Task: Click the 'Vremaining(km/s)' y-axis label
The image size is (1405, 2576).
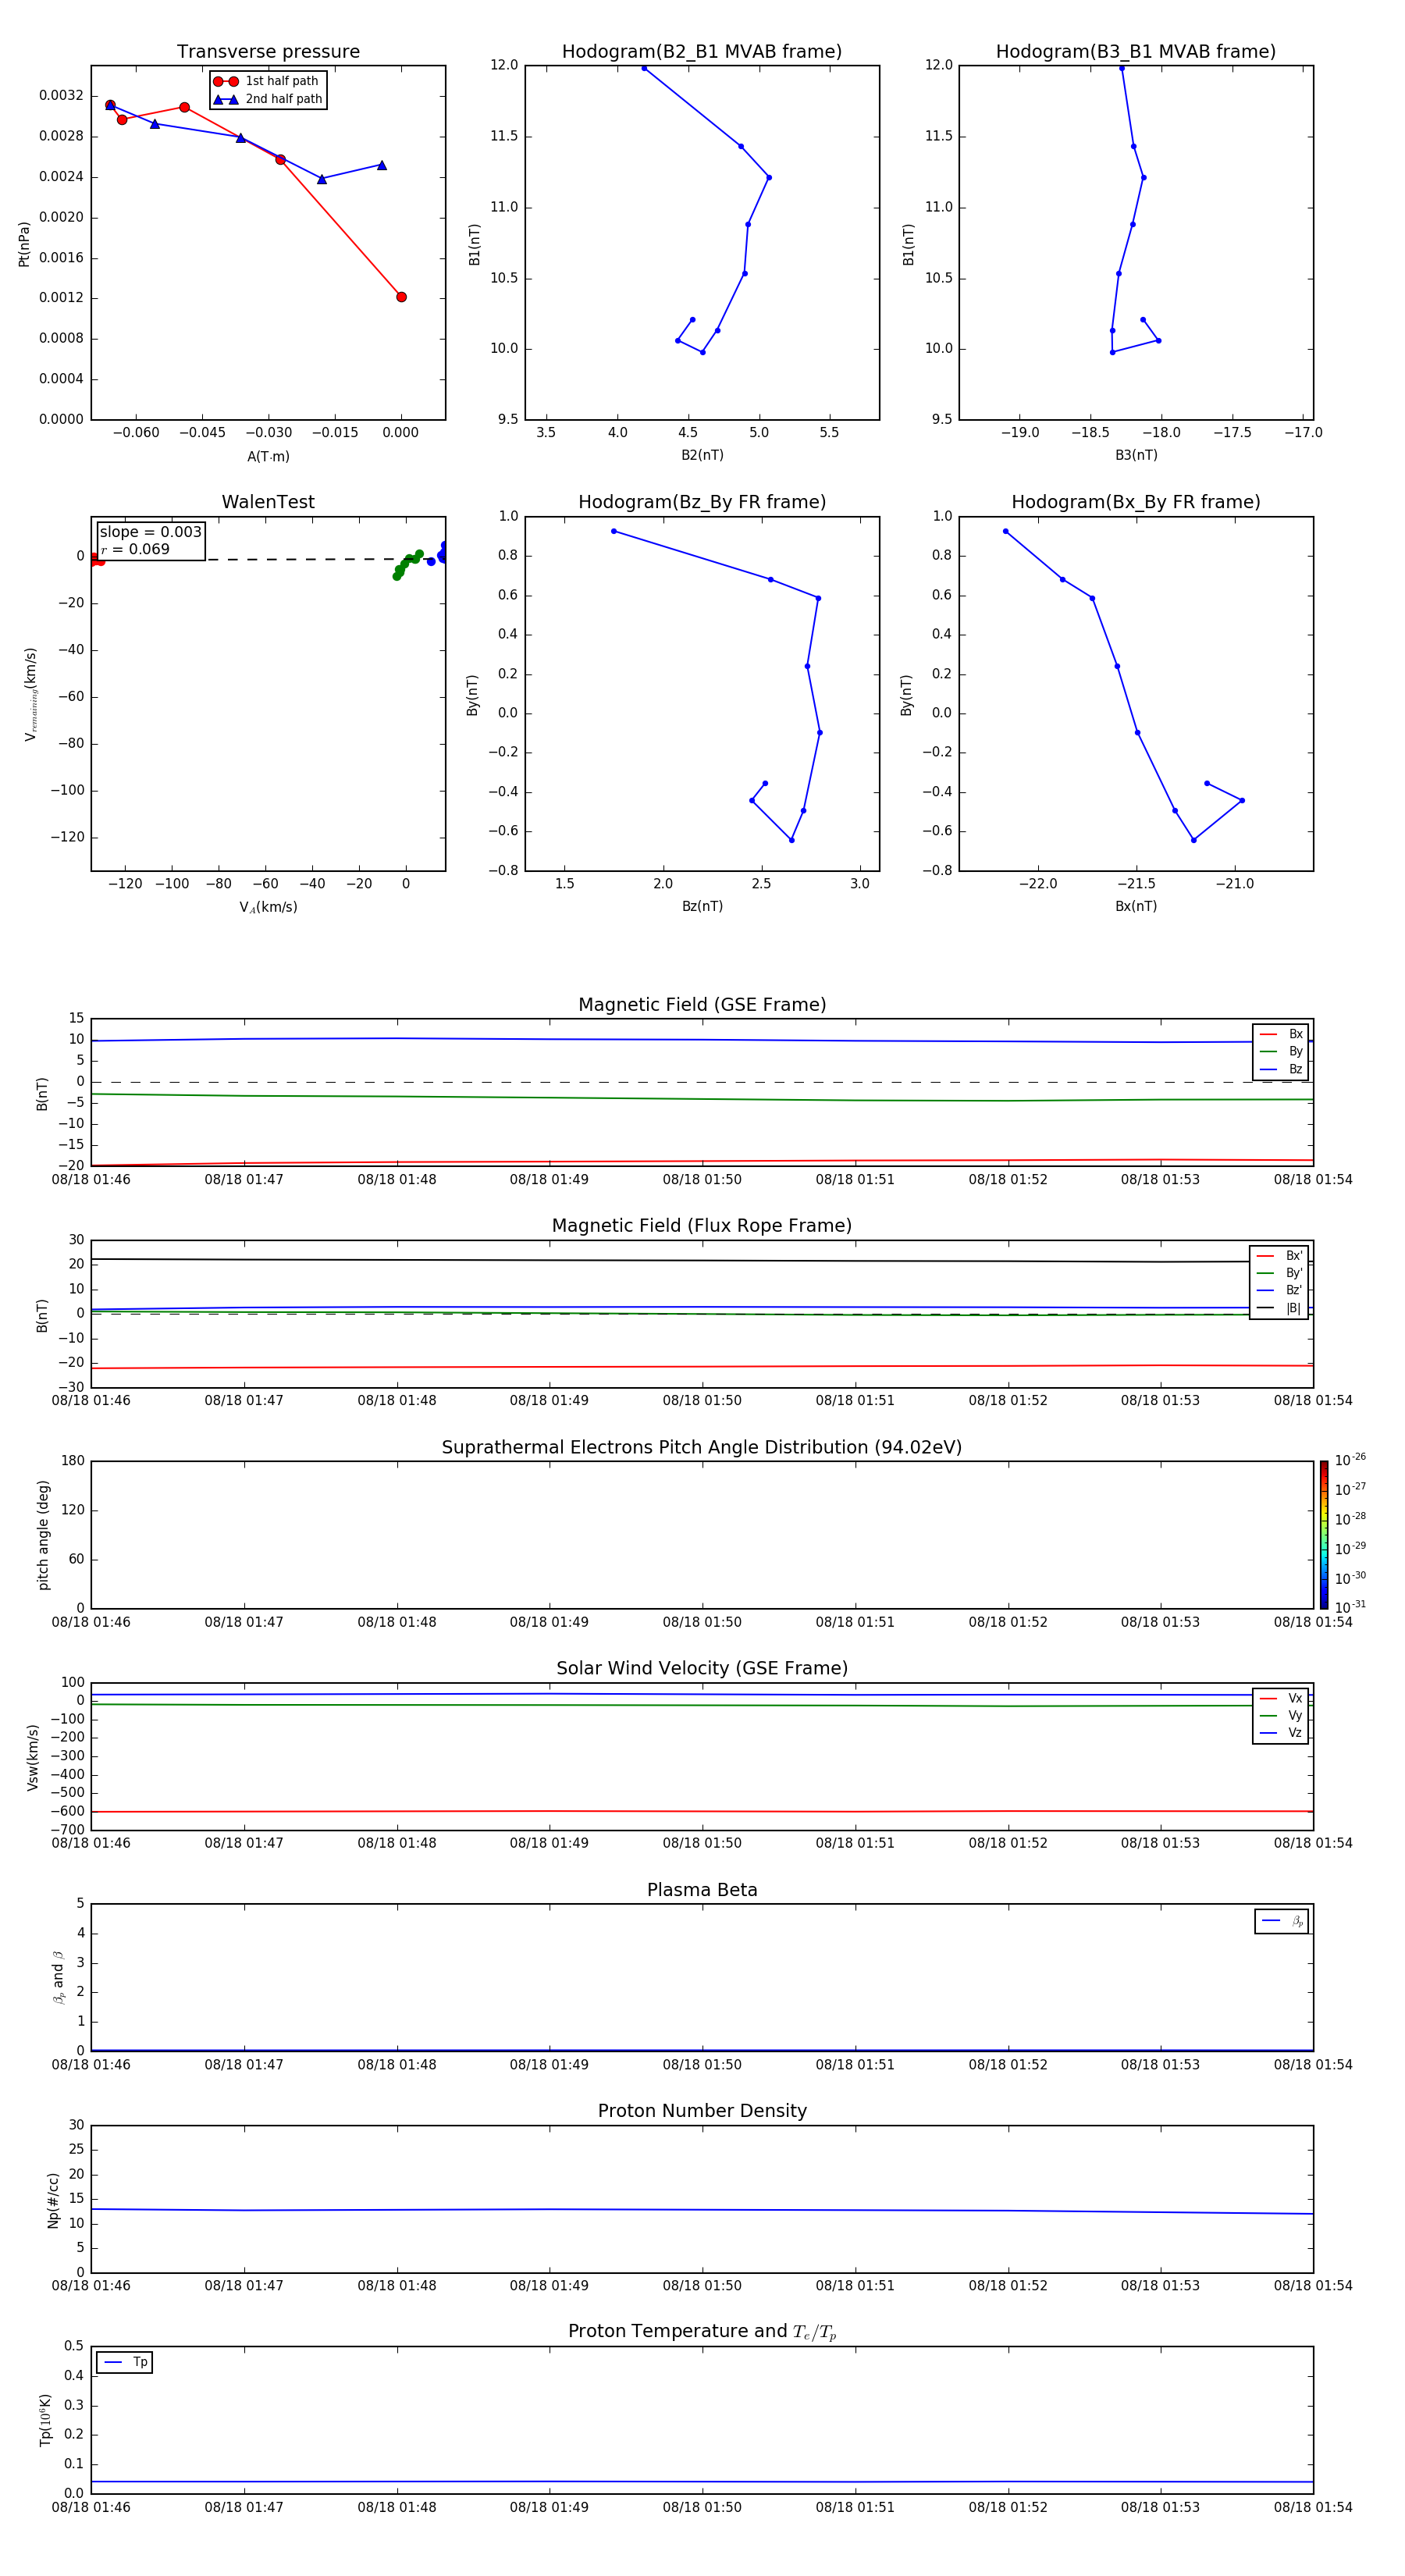Action: [31, 694]
